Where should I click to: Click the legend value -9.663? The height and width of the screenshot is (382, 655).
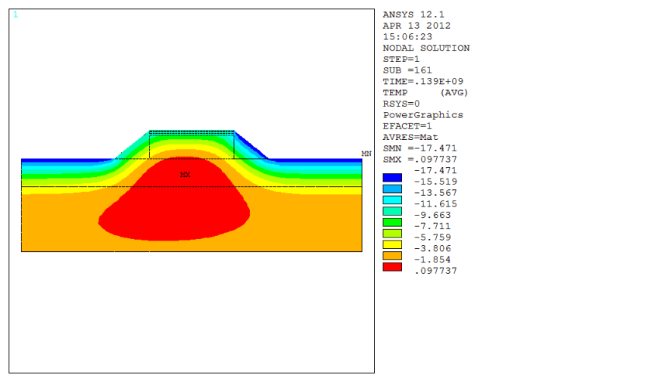pyautogui.click(x=432, y=215)
